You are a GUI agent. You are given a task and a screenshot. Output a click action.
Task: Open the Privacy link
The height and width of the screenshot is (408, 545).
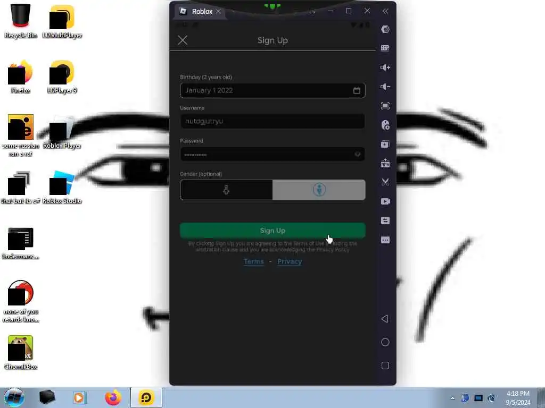290,261
